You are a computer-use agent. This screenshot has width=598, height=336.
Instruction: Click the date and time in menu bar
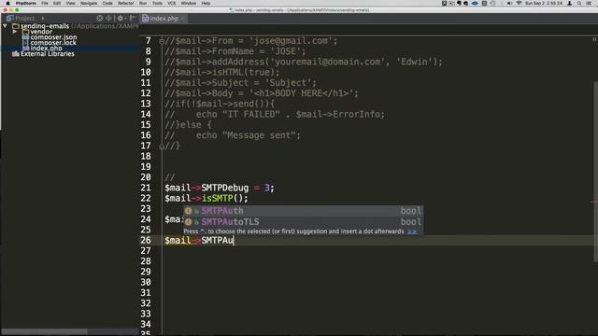click(544, 3)
